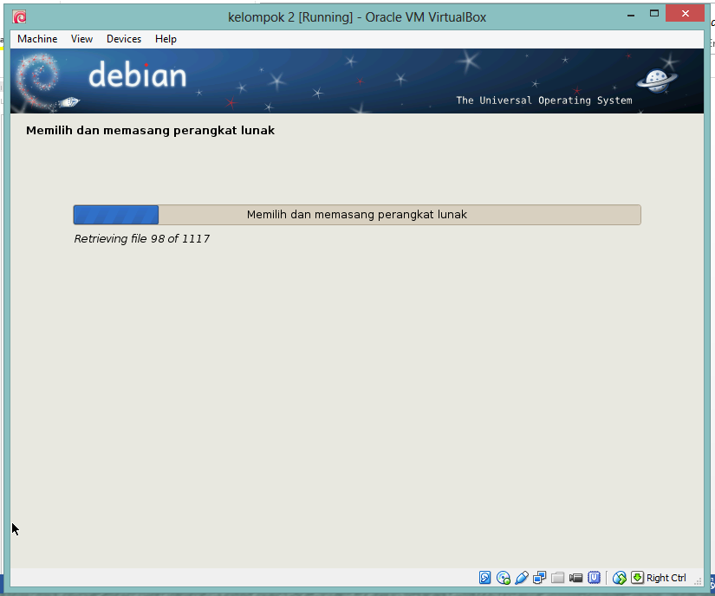
Task: Open the shared folders status icon
Action: tap(557, 578)
